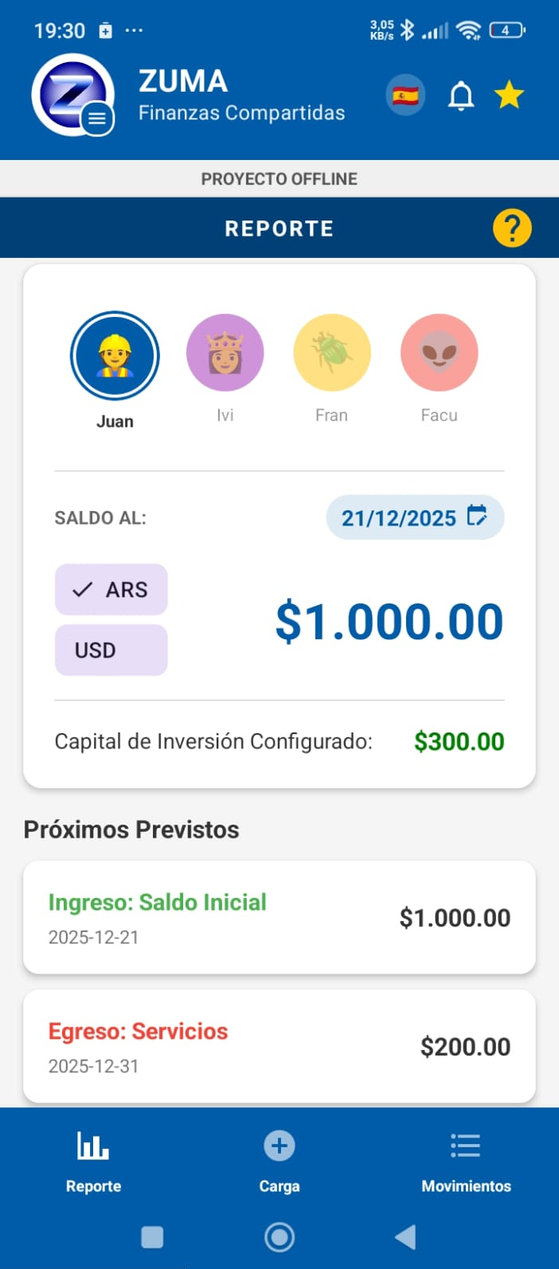The height and width of the screenshot is (1269, 559).
Task: Select Fran's bug avatar
Action: coord(331,352)
